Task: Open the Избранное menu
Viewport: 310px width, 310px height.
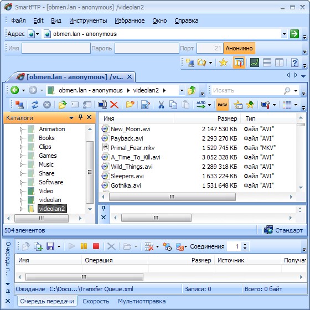Action: [x=130, y=20]
